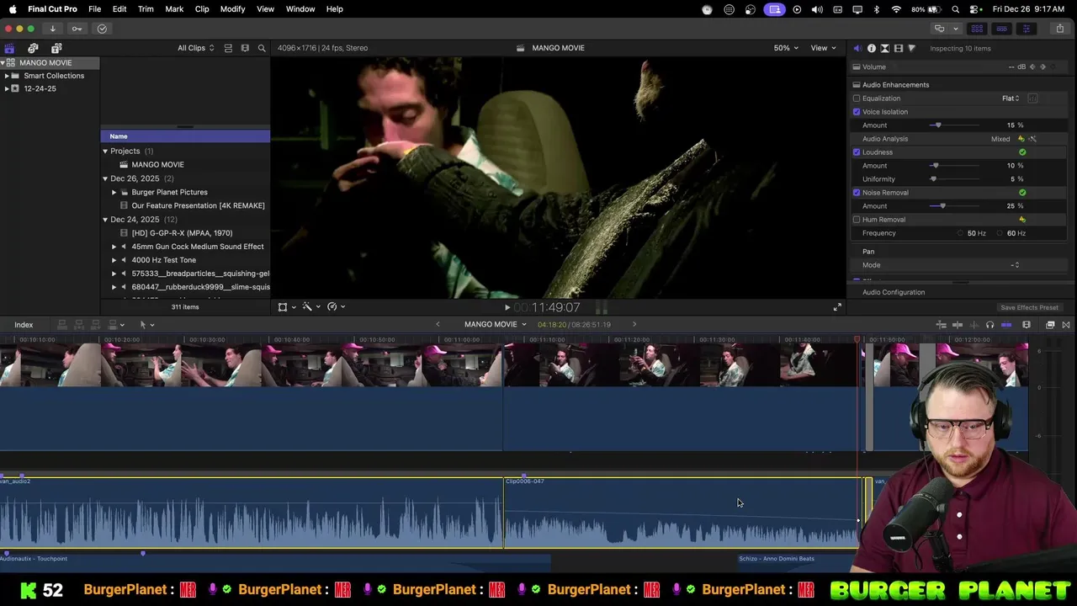Viewport: 1077px width, 606px height.
Task: Enable the Hum Removal checkbox
Action: click(x=857, y=220)
